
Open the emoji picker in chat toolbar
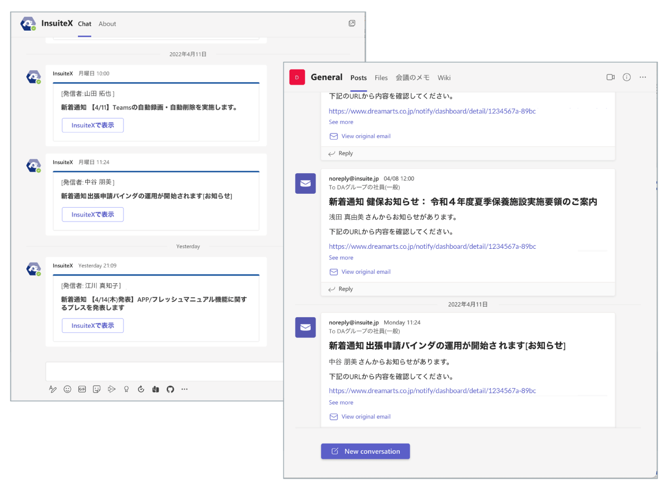(x=67, y=389)
